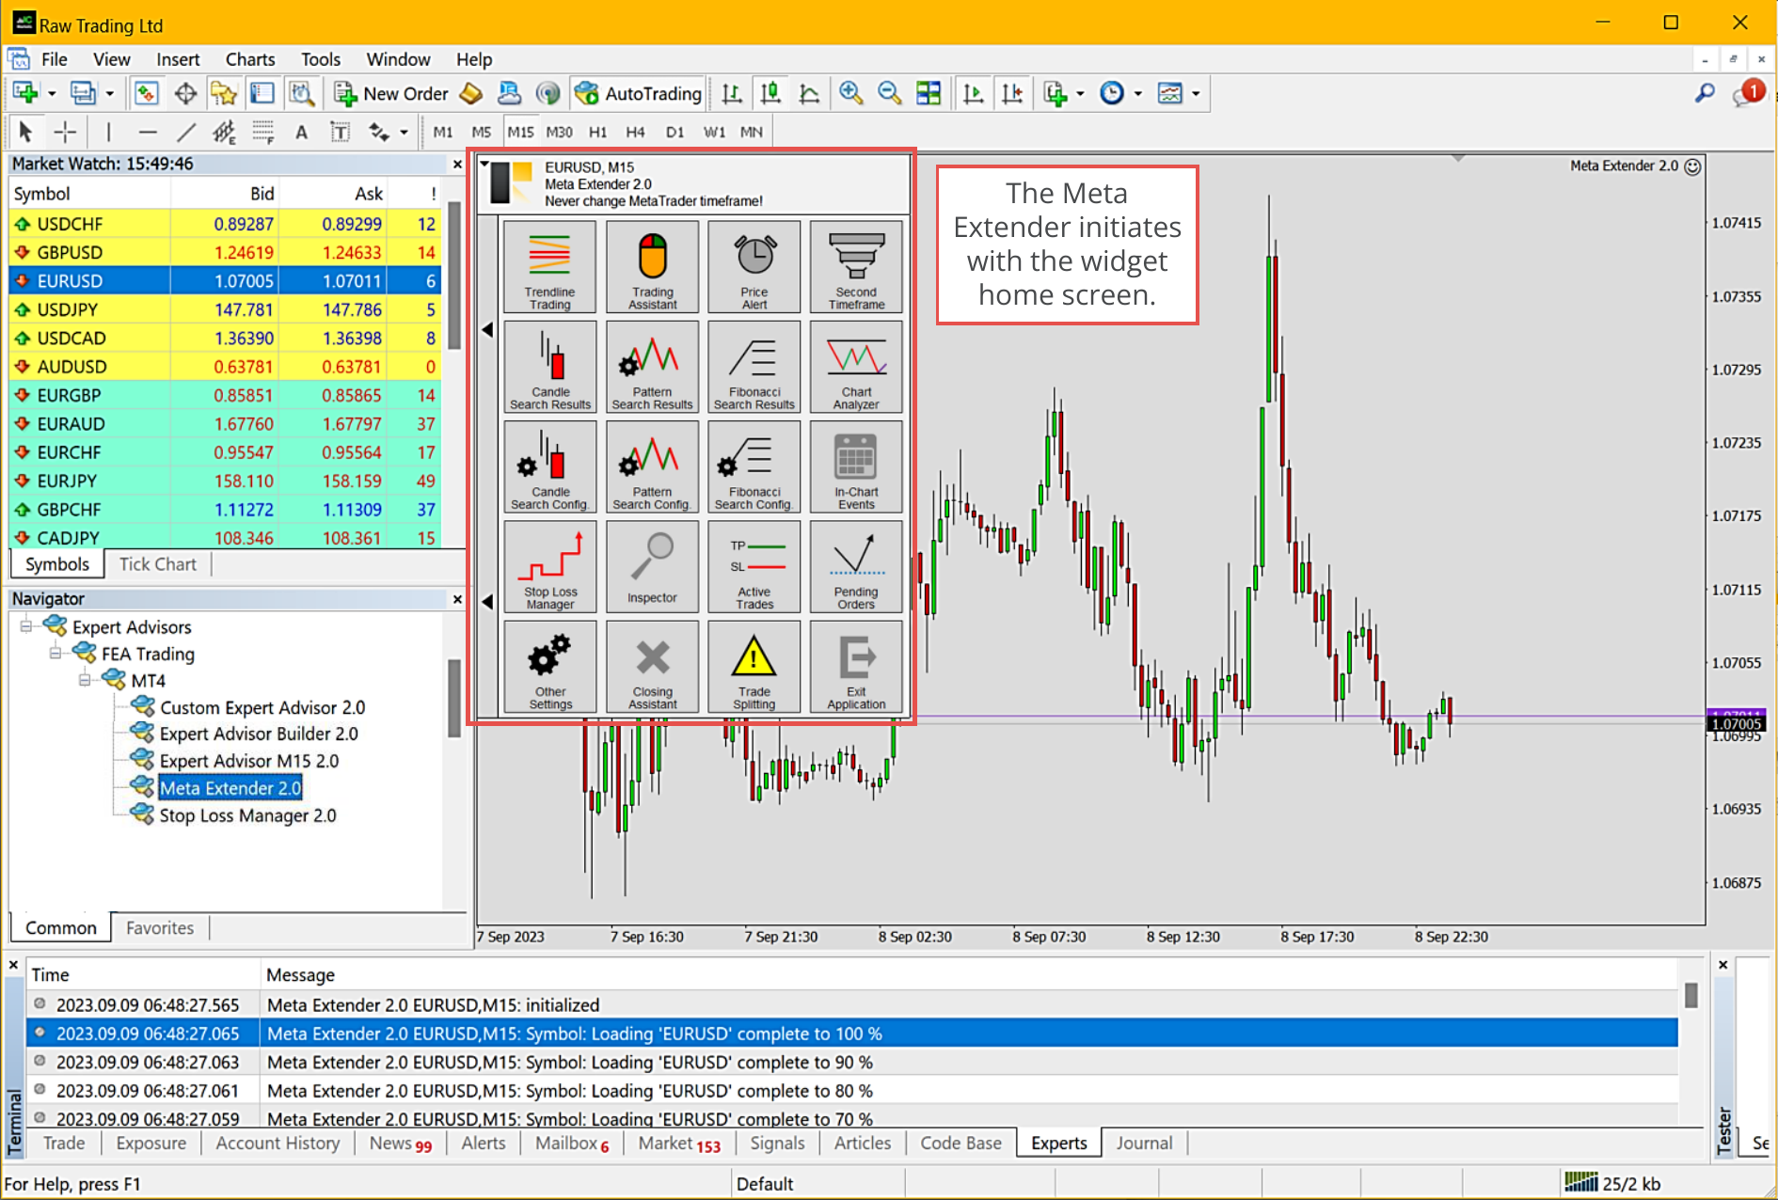The width and height of the screenshot is (1778, 1200).
Task: Open the Trading Assistant widget
Action: point(652,267)
